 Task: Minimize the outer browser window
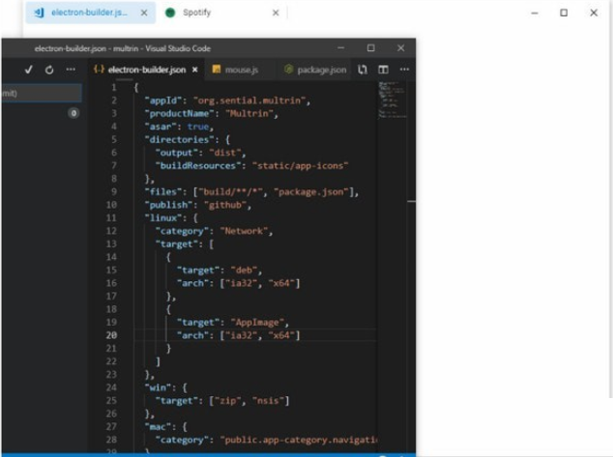point(535,13)
